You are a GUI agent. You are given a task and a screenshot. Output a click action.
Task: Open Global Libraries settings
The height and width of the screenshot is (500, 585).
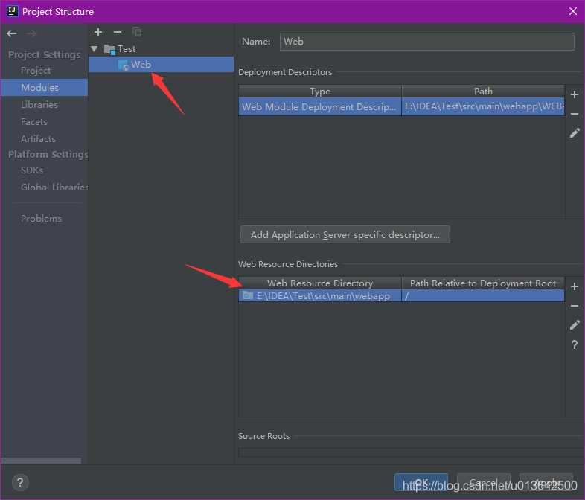pos(54,187)
